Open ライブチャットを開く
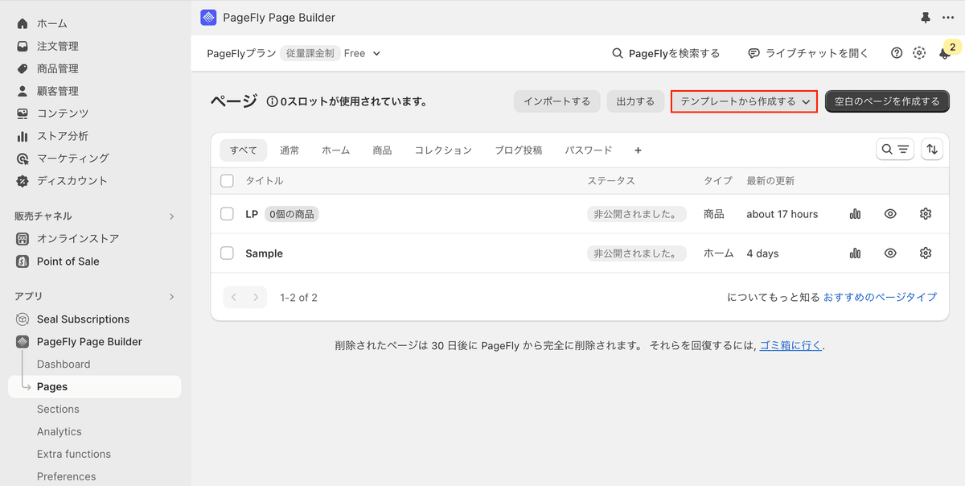Viewport: 965px width, 486px height. [808, 53]
